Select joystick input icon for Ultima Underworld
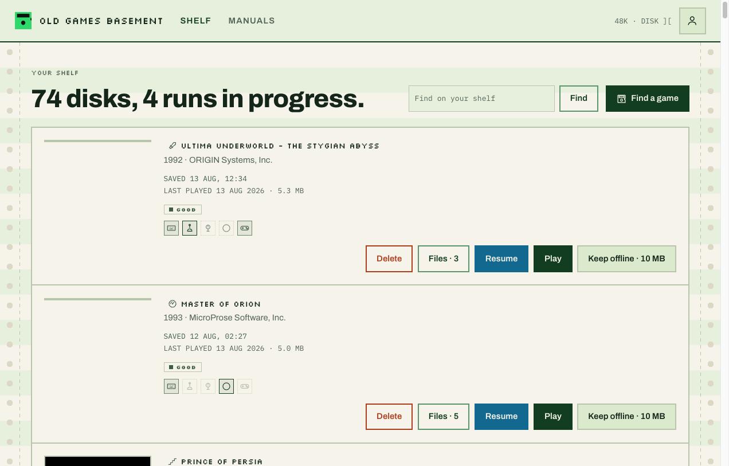The image size is (729, 466). (190, 228)
